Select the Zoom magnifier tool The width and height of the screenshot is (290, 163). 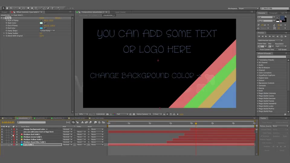pyautogui.click(x=11, y=8)
